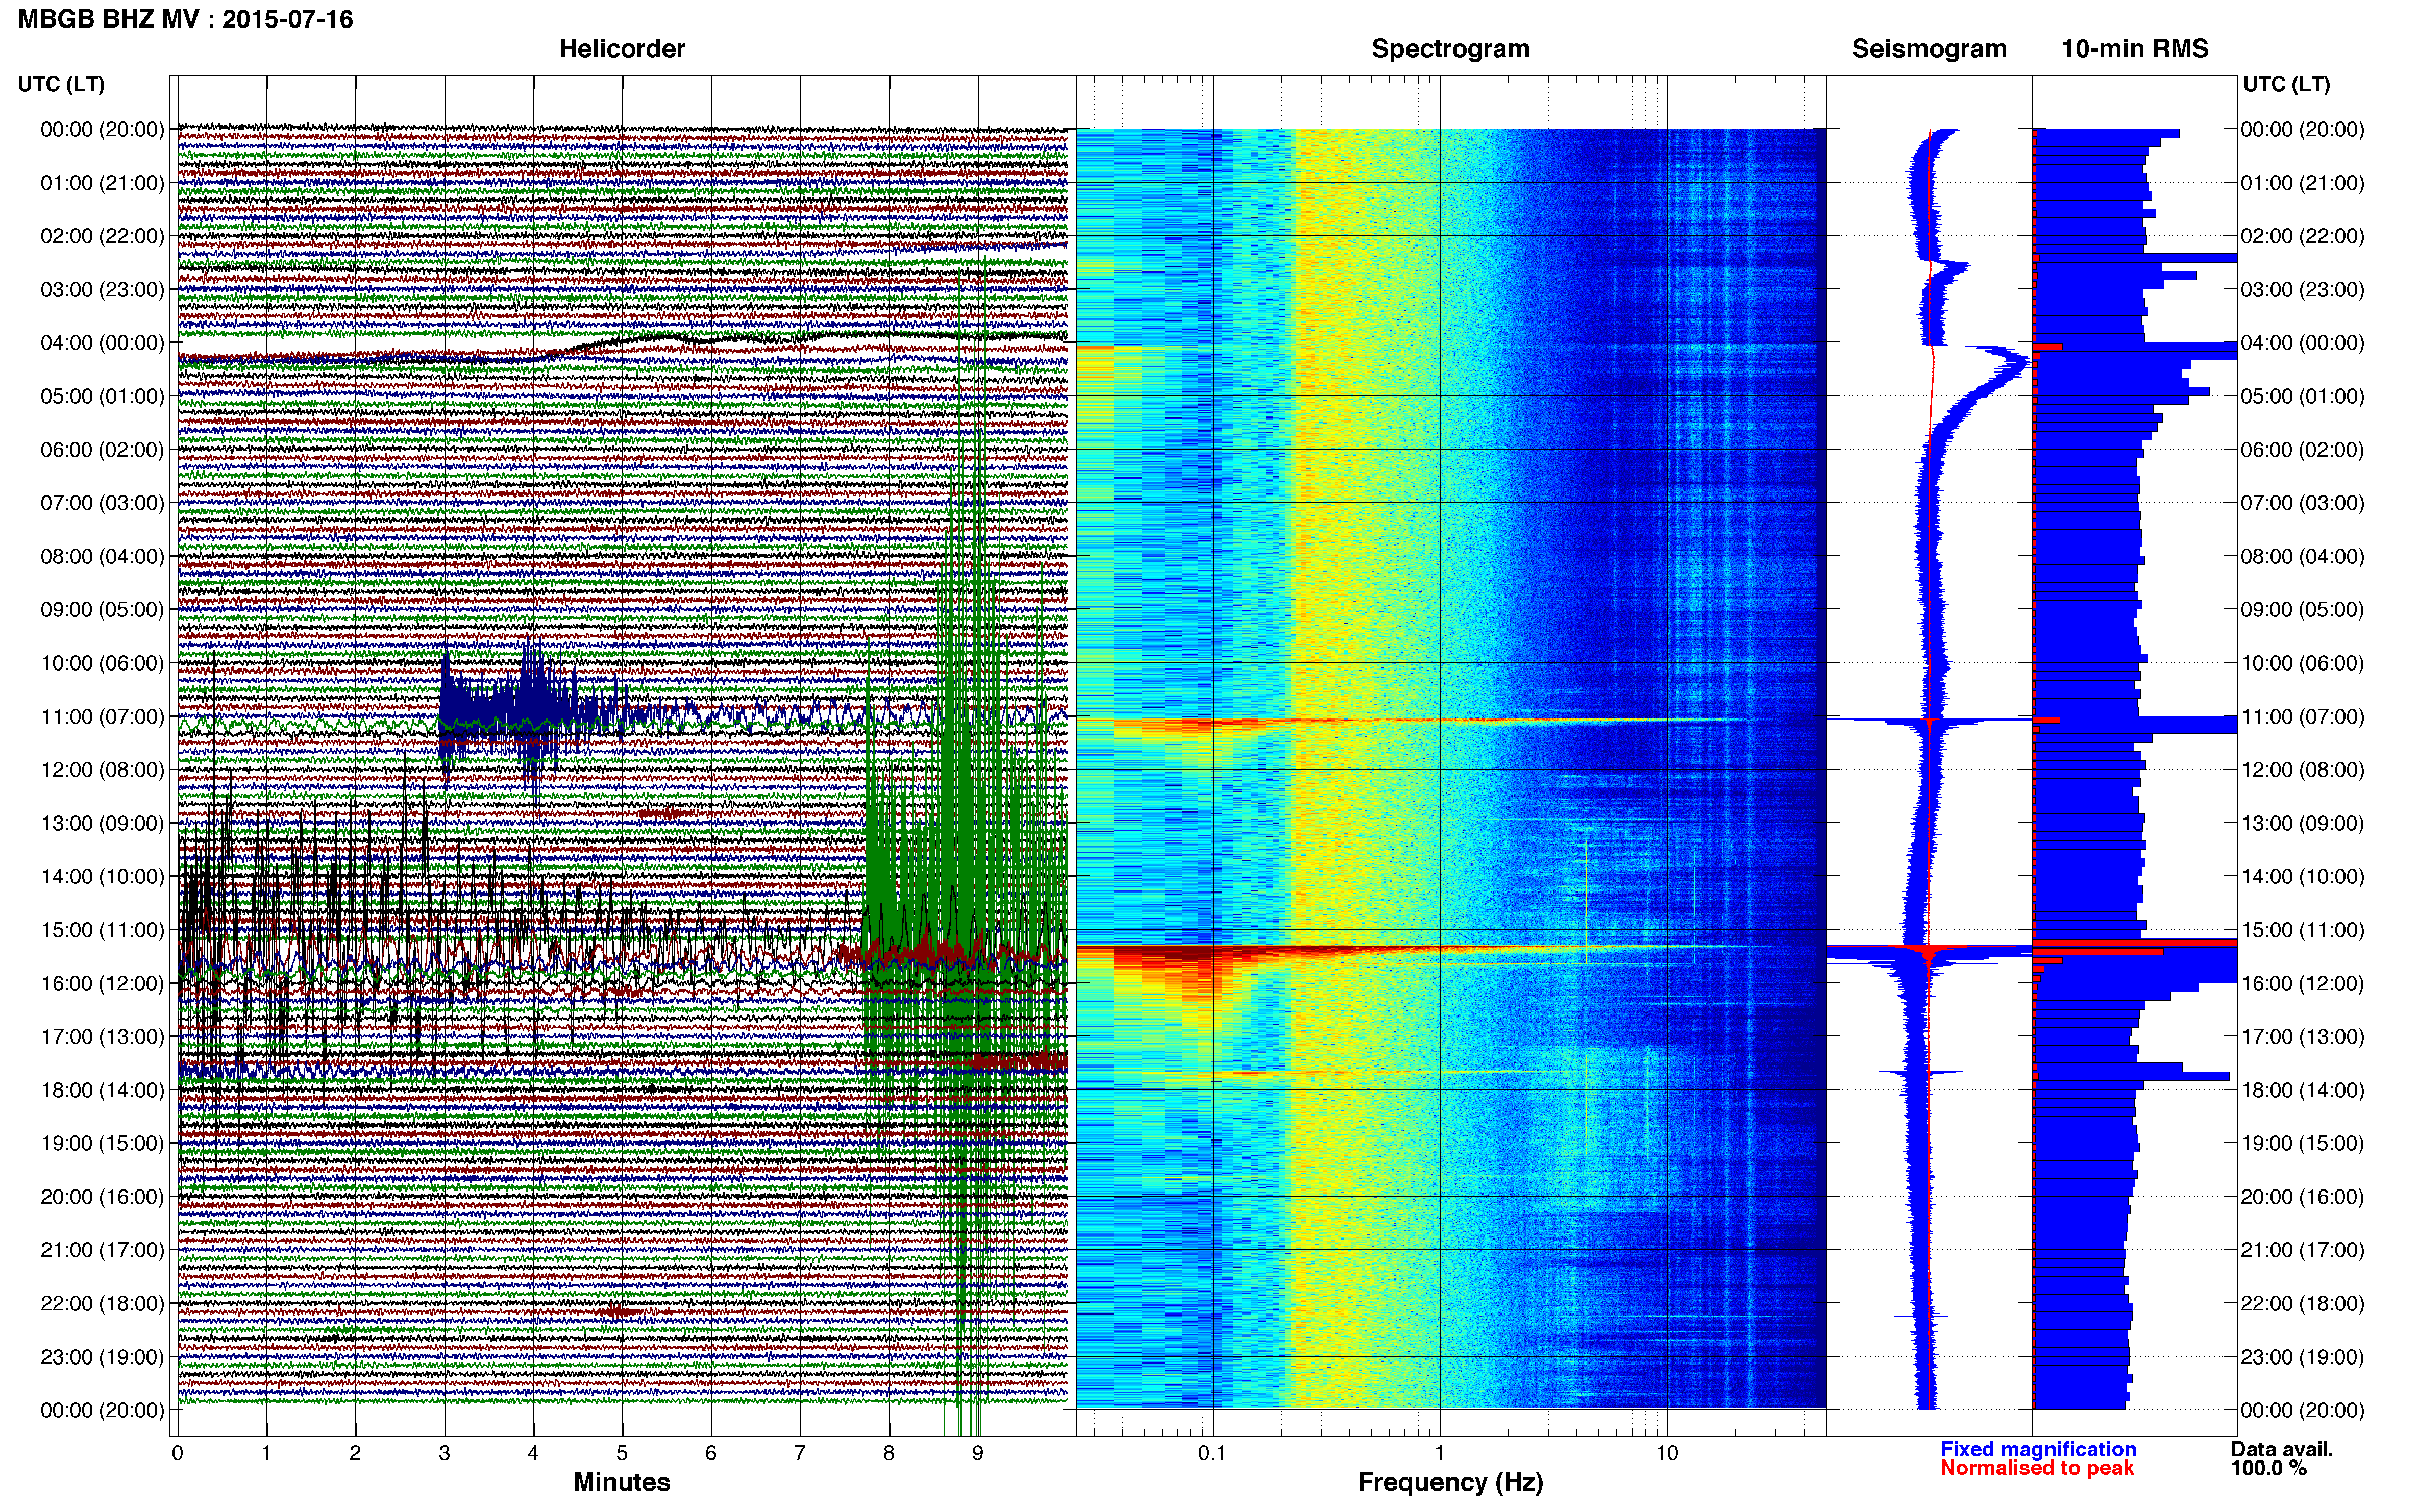Image resolution: width=2419 pixels, height=1512 pixels.
Task: Click the UTC (LT) label left of Helicorder
Action: [61, 84]
